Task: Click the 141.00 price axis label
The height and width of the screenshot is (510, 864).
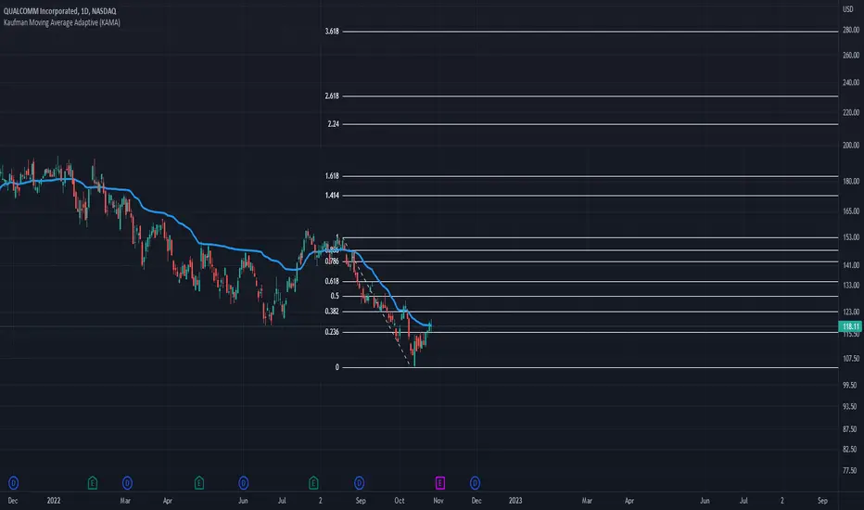Action: tap(851, 265)
